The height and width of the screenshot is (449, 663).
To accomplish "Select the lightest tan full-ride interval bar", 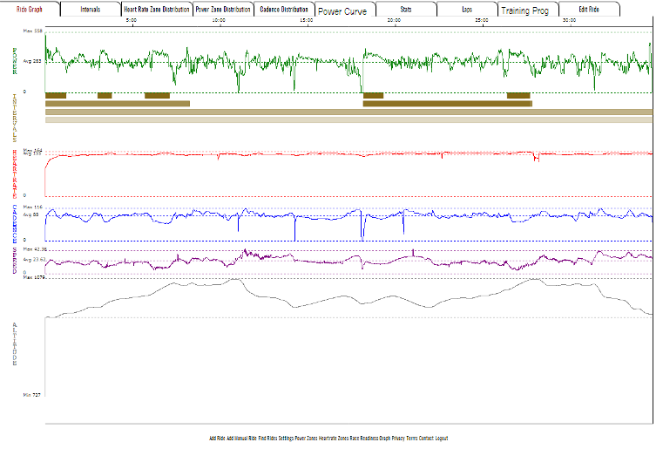I will pos(348,119).
